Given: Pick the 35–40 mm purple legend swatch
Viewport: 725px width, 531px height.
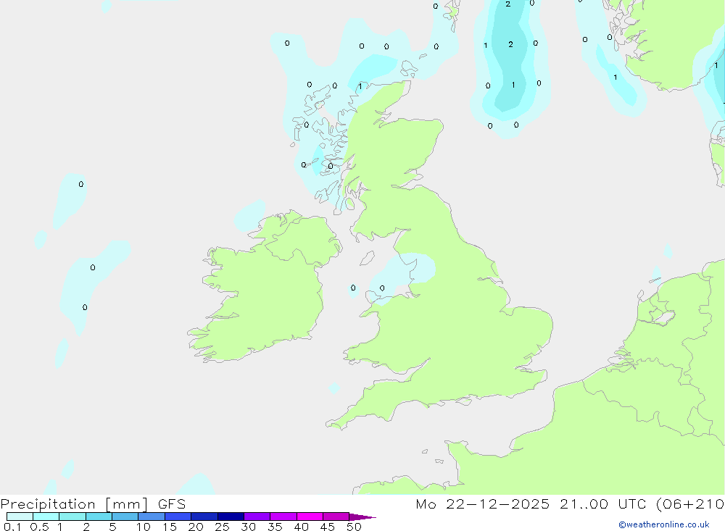Looking at the screenshot, I should (x=283, y=517).
